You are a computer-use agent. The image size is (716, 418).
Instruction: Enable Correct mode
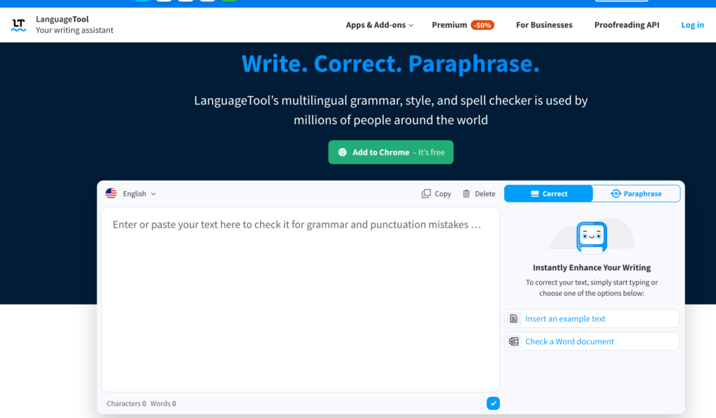[548, 193]
